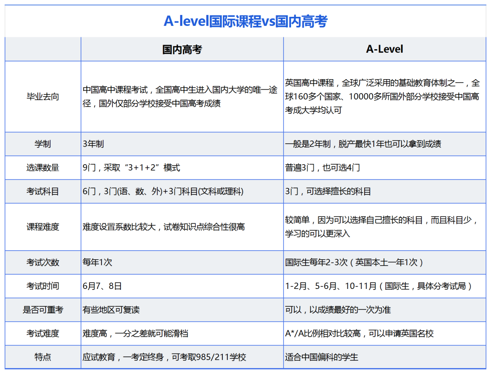
Task: Select the cell starting '1-2月、5-6月、10-11月'
Action: 385,286
